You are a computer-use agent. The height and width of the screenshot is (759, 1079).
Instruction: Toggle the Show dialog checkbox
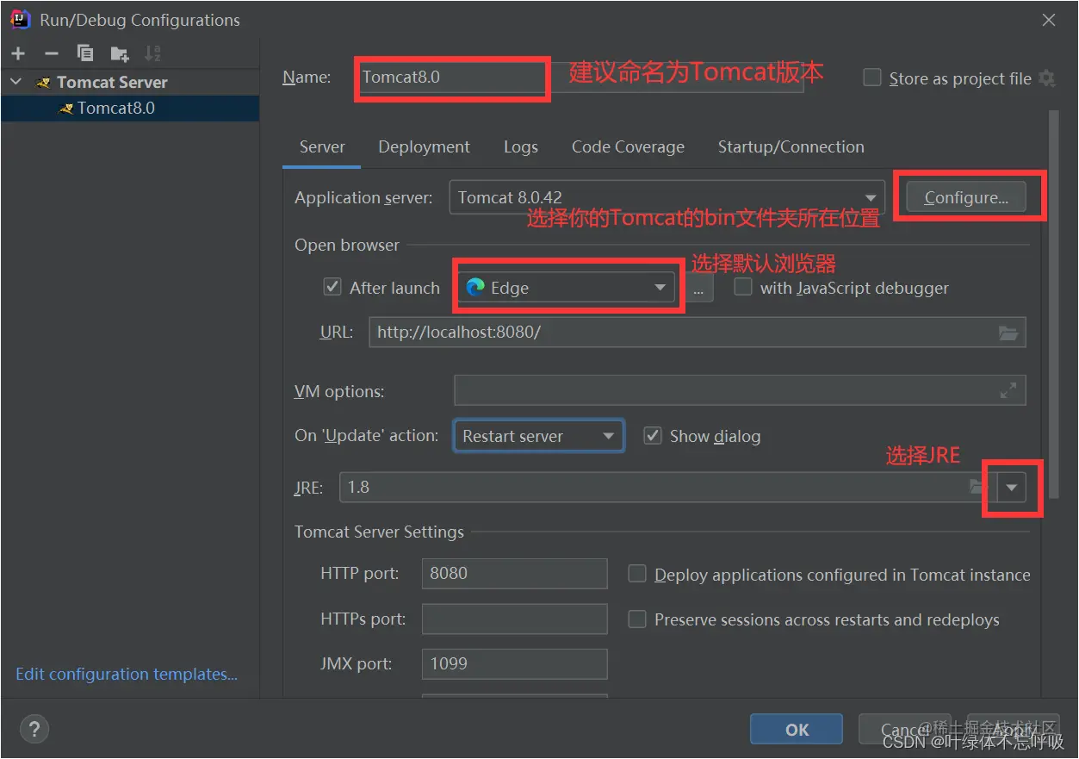pos(653,435)
